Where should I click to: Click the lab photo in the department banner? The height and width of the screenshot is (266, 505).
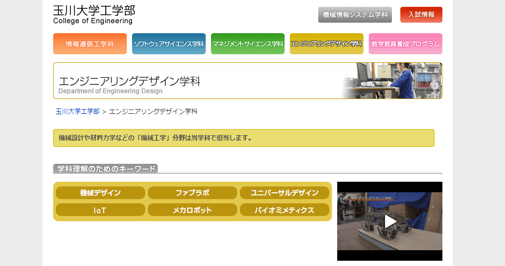395,81
